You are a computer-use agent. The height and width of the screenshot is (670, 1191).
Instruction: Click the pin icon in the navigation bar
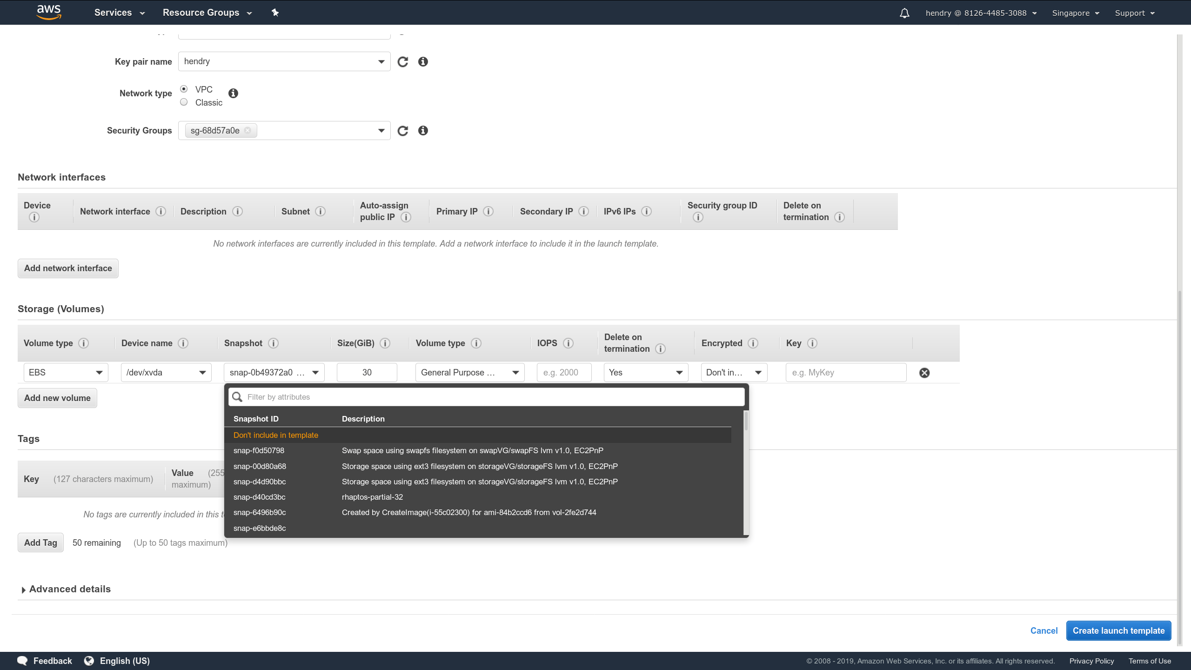click(275, 13)
